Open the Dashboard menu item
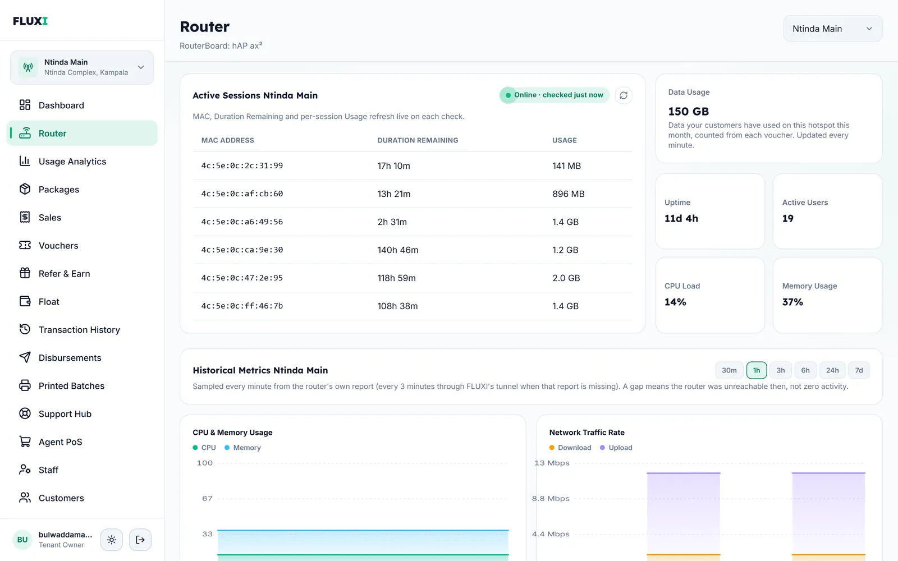This screenshot has width=898, height=561. point(82,105)
